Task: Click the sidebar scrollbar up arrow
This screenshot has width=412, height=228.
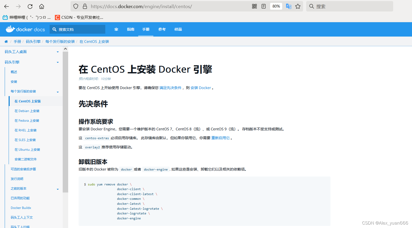Action: coord(65,49)
